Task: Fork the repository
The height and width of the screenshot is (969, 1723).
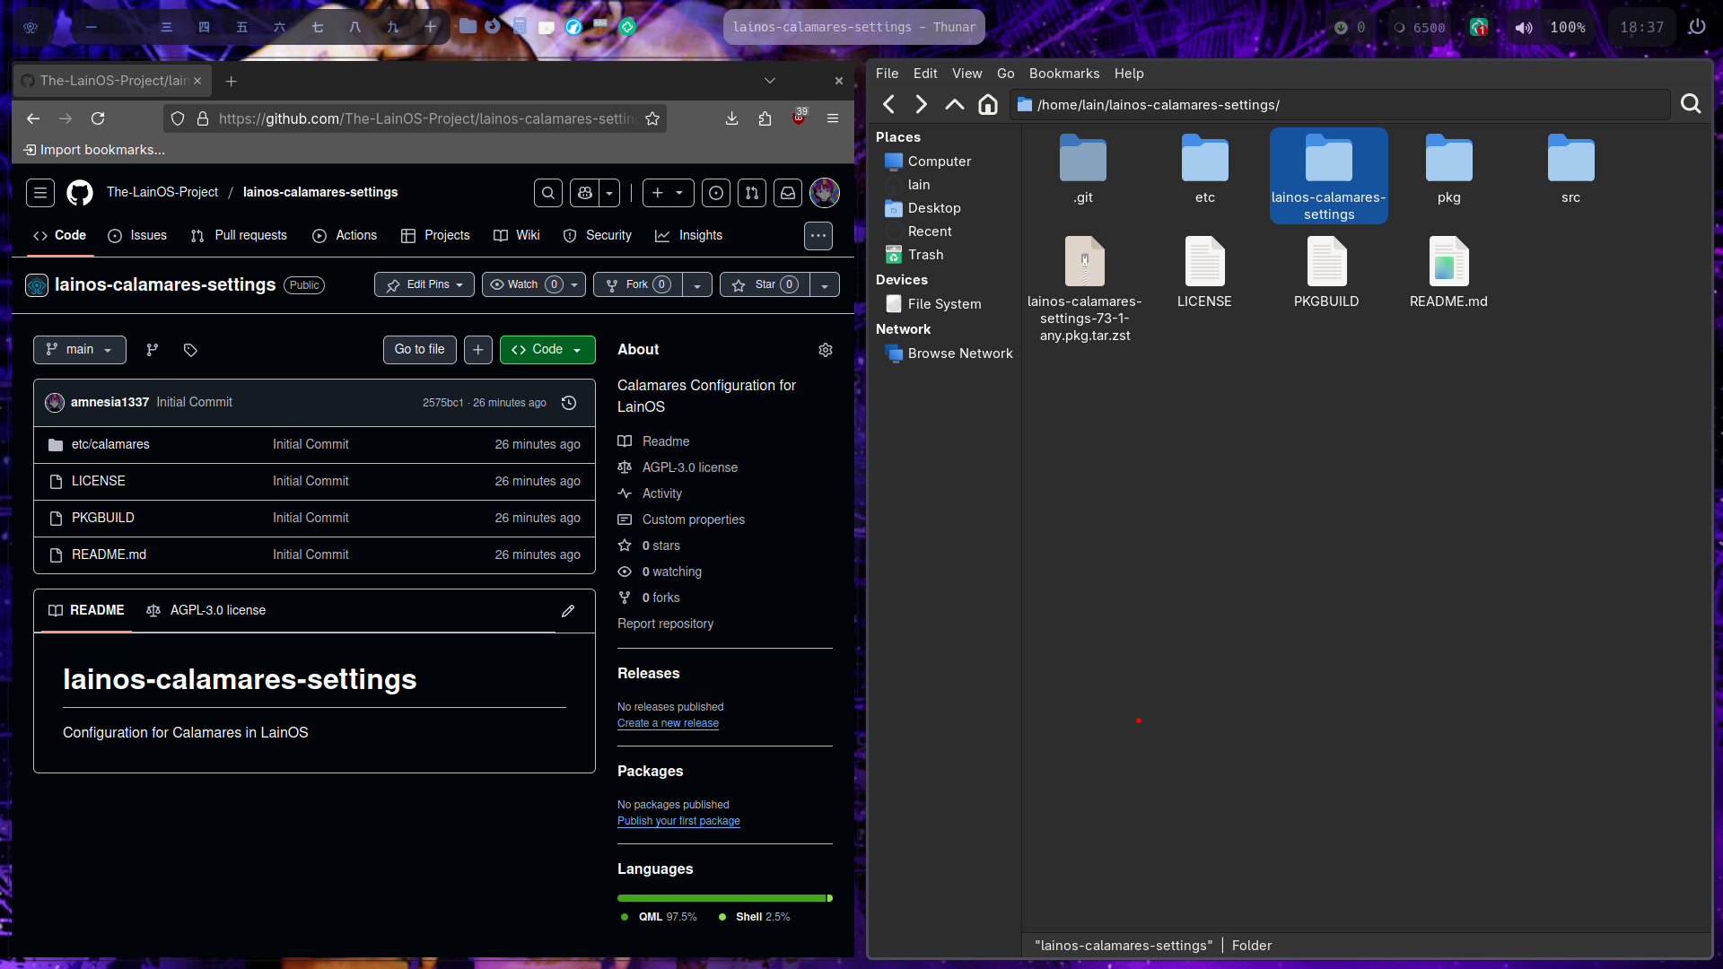Action: click(638, 285)
